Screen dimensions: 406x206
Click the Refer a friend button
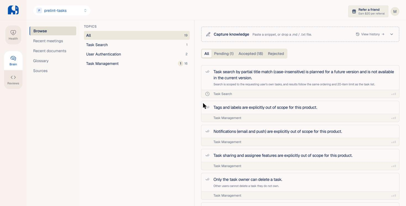click(368, 11)
